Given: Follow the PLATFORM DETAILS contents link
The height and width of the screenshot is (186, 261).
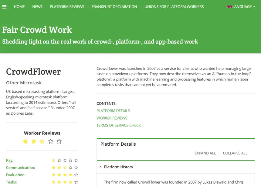Looking at the screenshot, I should click(x=113, y=111).
